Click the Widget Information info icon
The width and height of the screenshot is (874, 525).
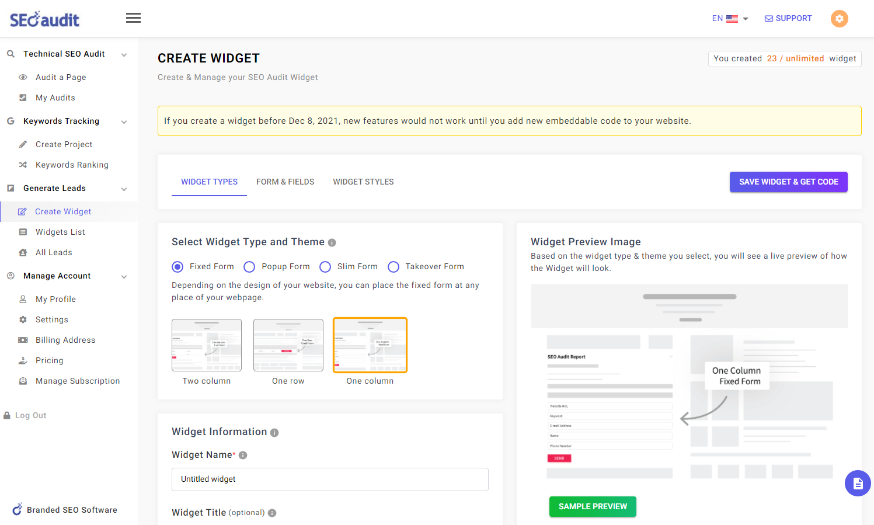(274, 433)
